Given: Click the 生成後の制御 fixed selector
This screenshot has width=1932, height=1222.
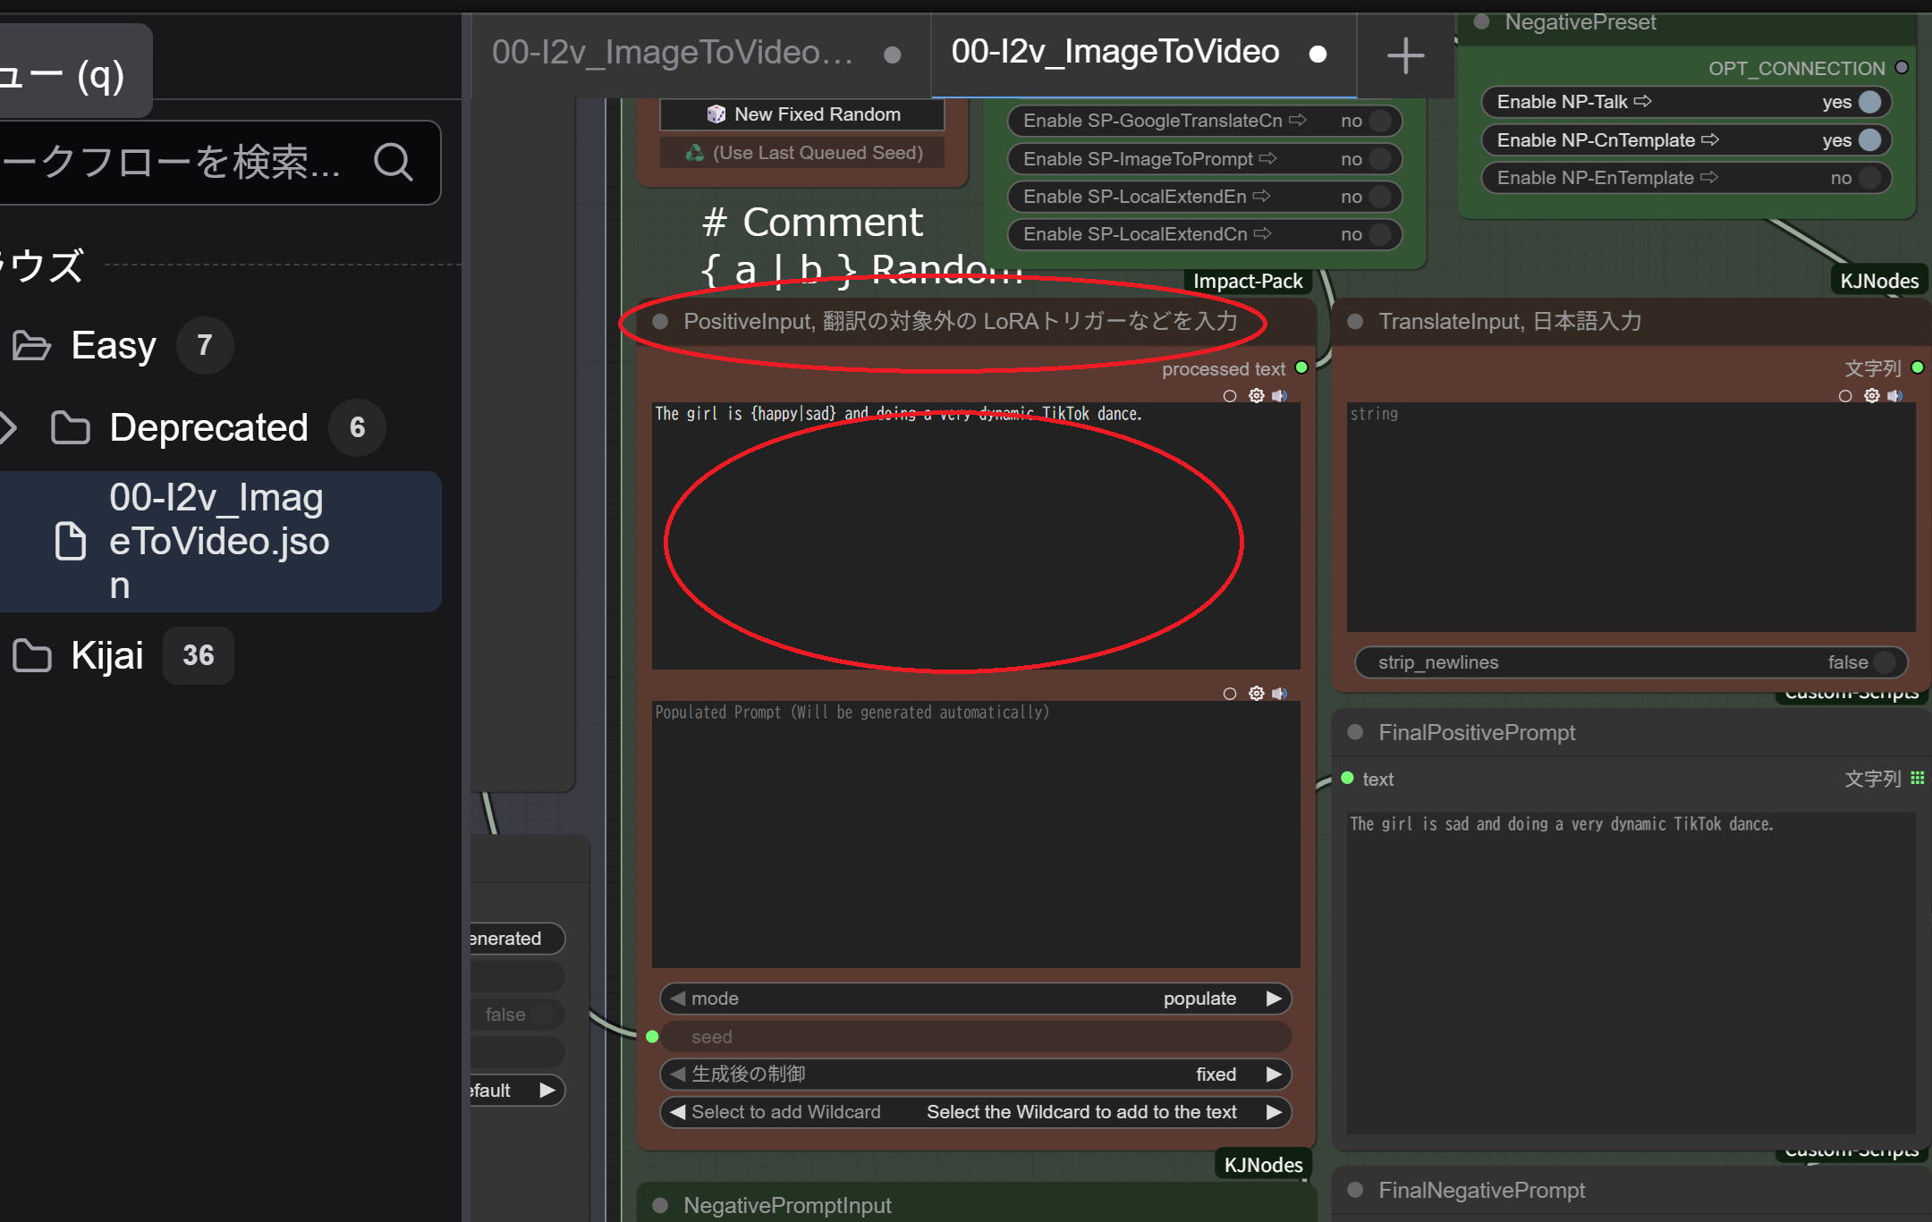Looking at the screenshot, I should click(975, 1075).
